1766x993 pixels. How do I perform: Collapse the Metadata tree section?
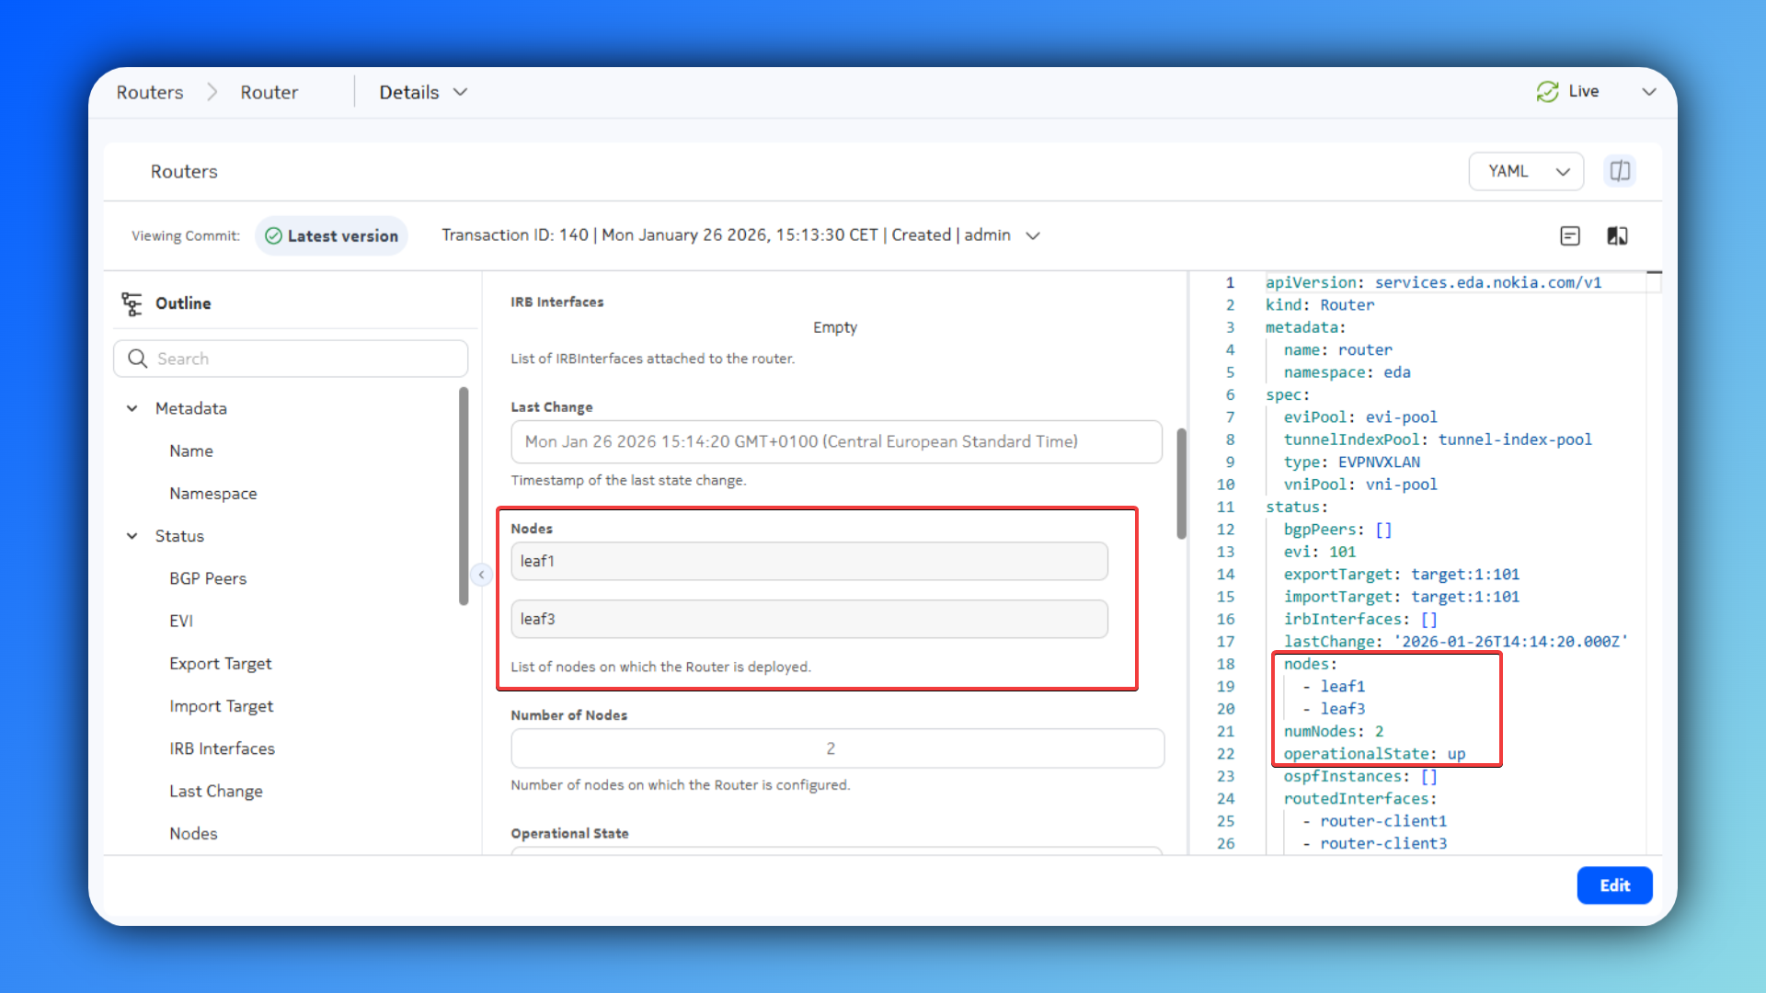(132, 408)
